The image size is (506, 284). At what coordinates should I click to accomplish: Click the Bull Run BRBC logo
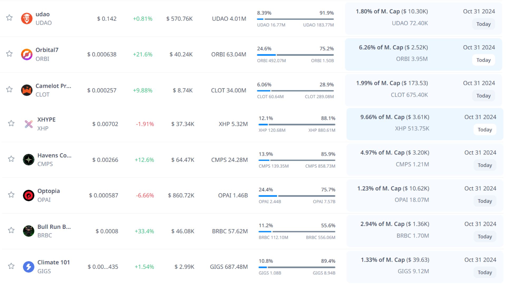(28, 231)
